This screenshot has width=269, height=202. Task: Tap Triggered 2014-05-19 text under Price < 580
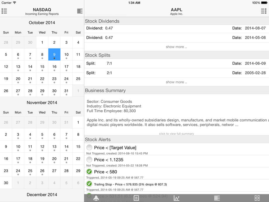(x=115, y=178)
